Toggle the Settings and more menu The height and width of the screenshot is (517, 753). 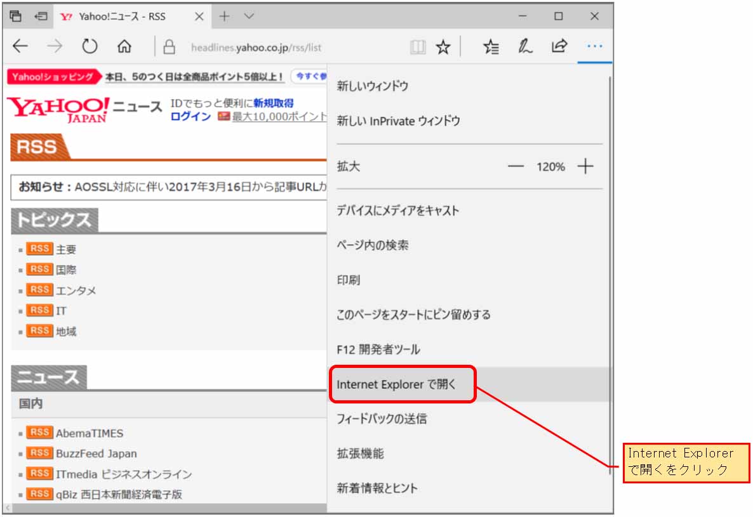pyautogui.click(x=594, y=46)
